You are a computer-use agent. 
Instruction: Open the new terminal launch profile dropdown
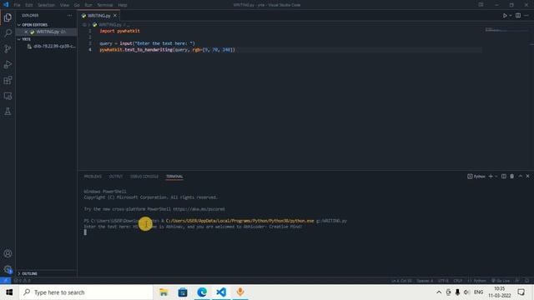[496, 176]
